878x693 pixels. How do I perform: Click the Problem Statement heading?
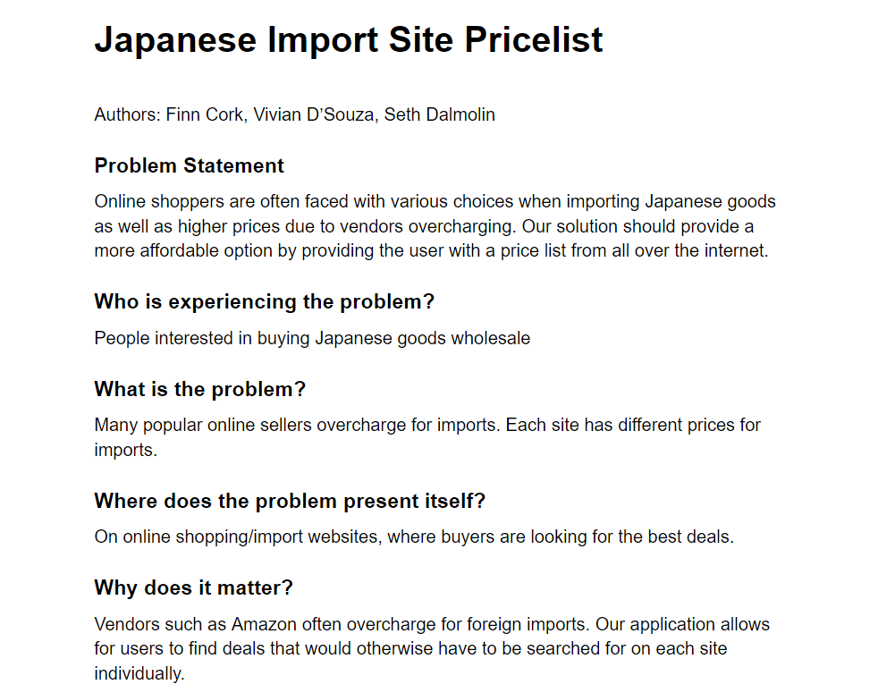tap(189, 165)
